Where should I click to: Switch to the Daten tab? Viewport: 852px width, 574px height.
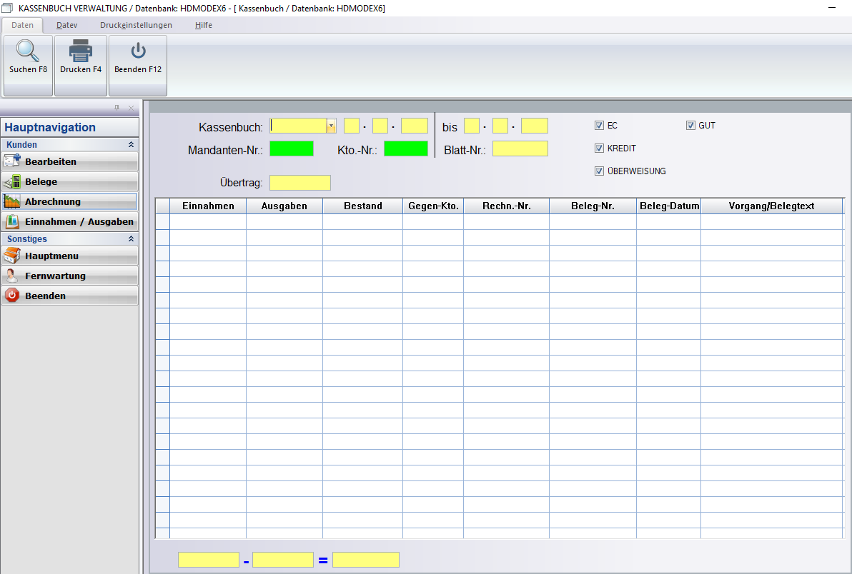point(22,25)
